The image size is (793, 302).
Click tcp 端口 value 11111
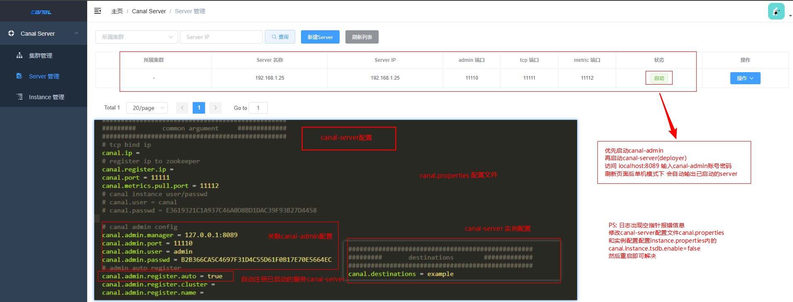529,78
